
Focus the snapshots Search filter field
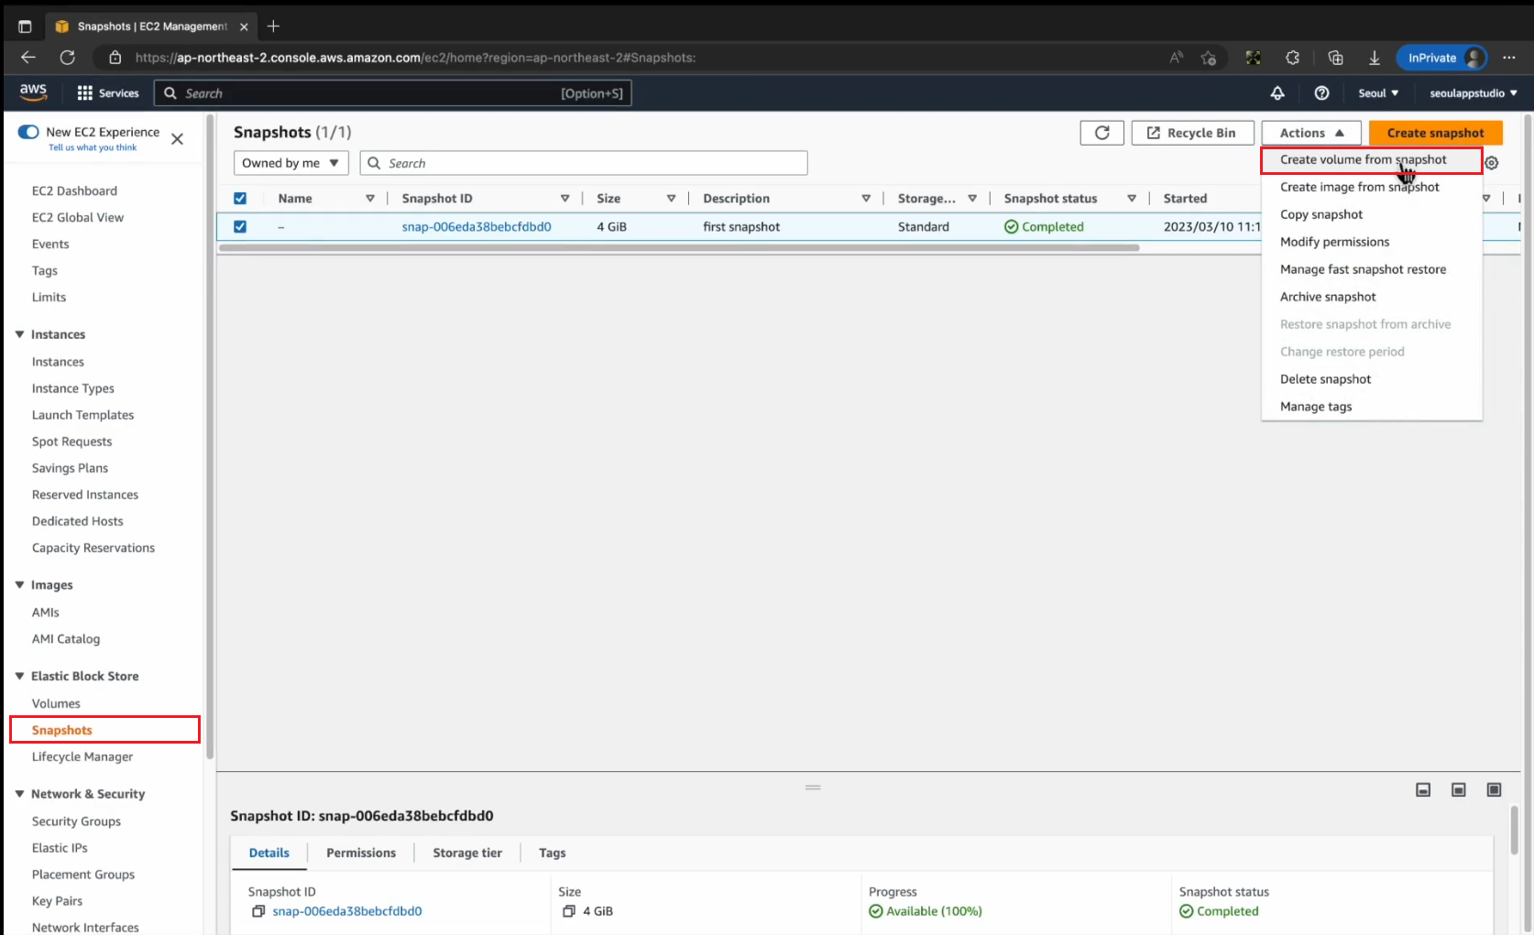(x=584, y=163)
